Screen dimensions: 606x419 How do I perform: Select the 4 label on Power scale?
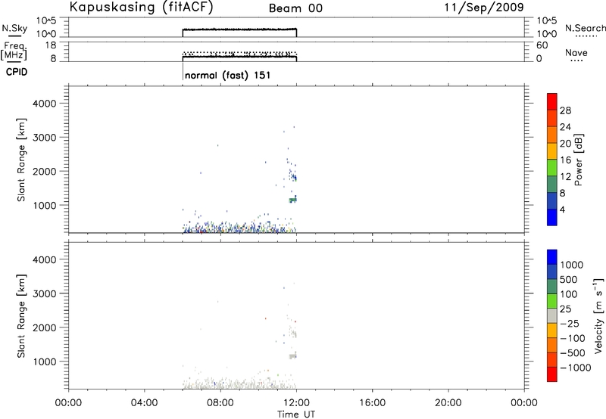point(563,210)
